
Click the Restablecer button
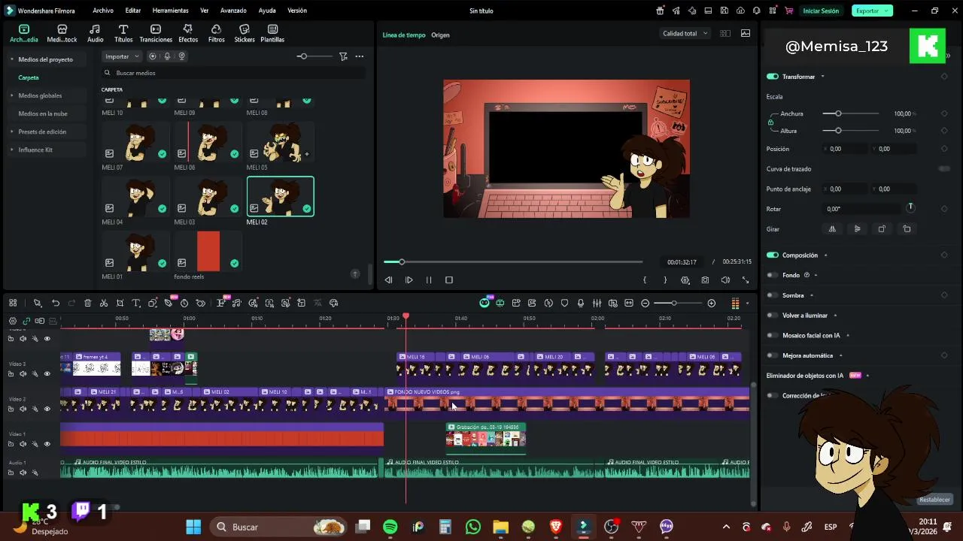[935, 500]
